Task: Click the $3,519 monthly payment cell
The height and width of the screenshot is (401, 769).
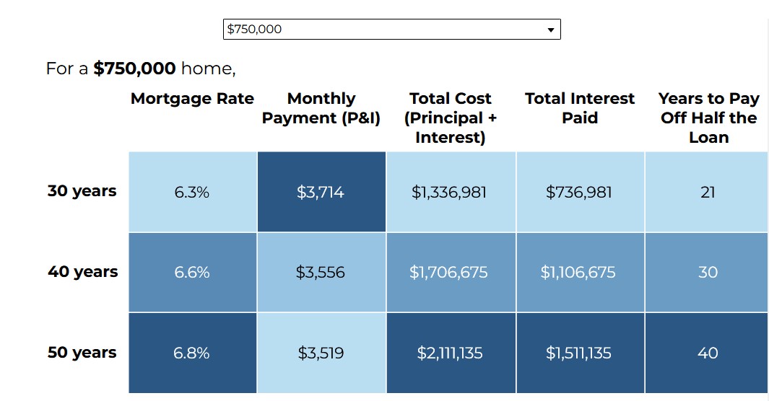Action: coord(321,353)
